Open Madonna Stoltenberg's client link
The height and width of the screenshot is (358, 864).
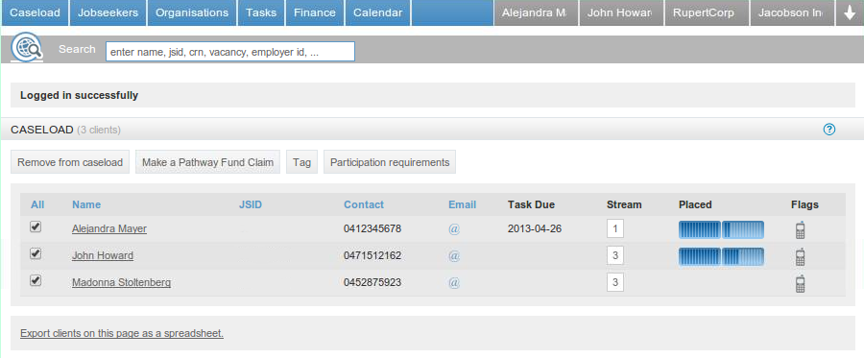[x=121, y=282]
